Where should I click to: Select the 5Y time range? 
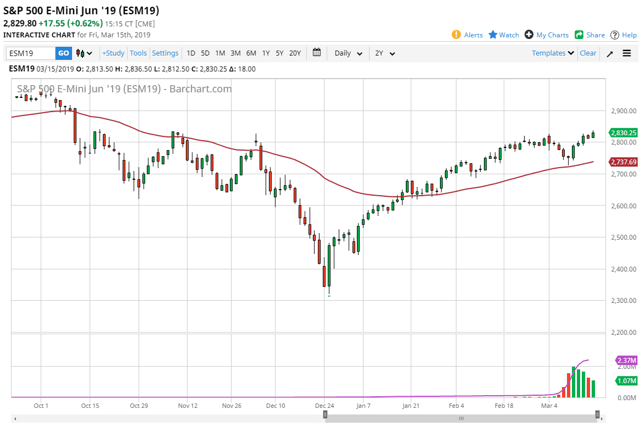(279, 53)
